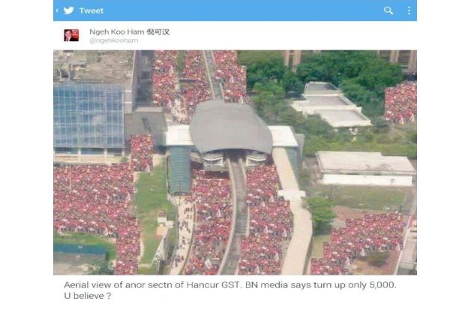
Task: Open the @ngehkooham handle link
Action: pyautogui.click(x=114, y=41)
